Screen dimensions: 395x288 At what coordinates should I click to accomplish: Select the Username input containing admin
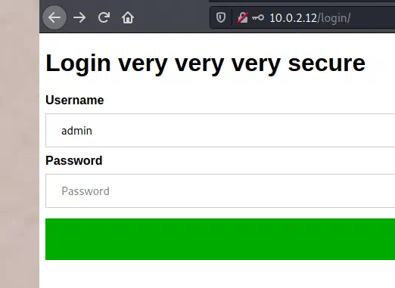tap(220, 130)
